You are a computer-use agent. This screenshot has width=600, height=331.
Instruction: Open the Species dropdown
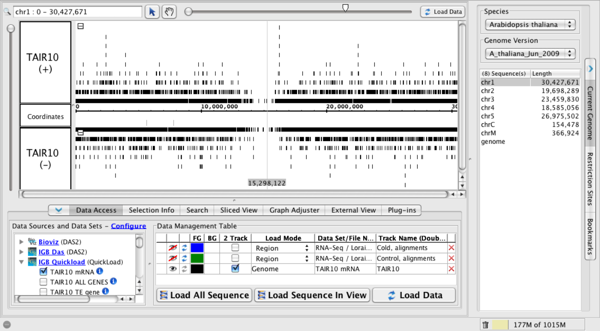[x=530, y=25]
